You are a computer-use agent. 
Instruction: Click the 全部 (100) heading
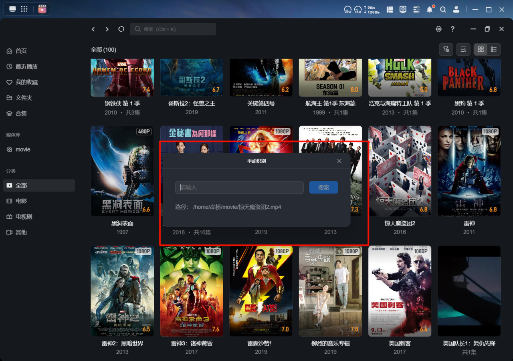[103, 50]
